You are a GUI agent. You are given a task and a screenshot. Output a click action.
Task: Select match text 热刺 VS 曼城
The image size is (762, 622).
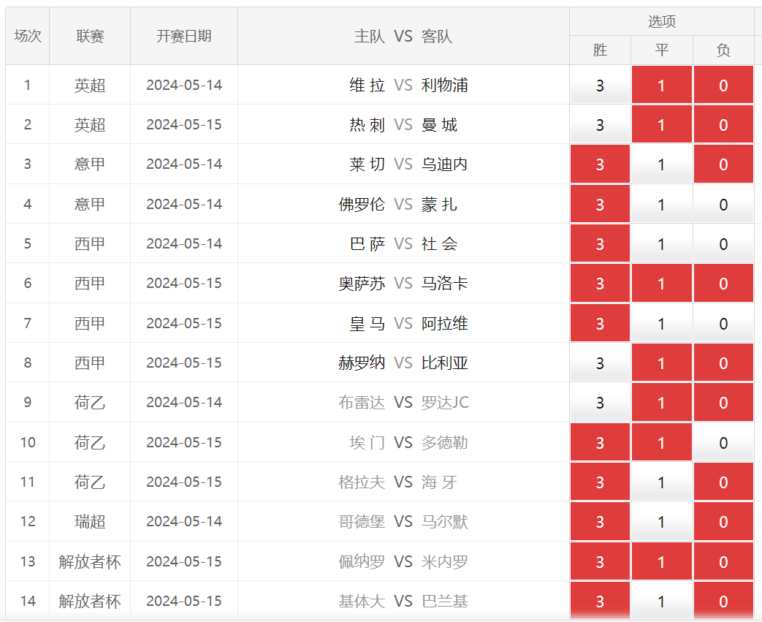click(403, 124)
